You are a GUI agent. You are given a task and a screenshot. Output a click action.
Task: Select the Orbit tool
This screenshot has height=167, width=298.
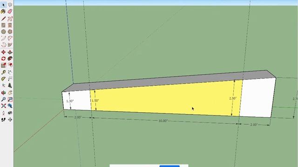(3, 93)
